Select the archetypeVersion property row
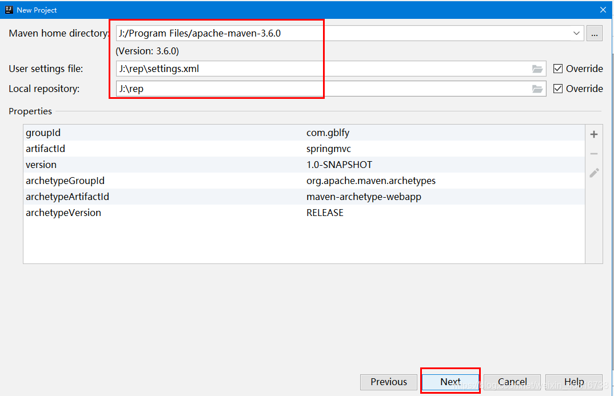614x396 pixels. 304,213
